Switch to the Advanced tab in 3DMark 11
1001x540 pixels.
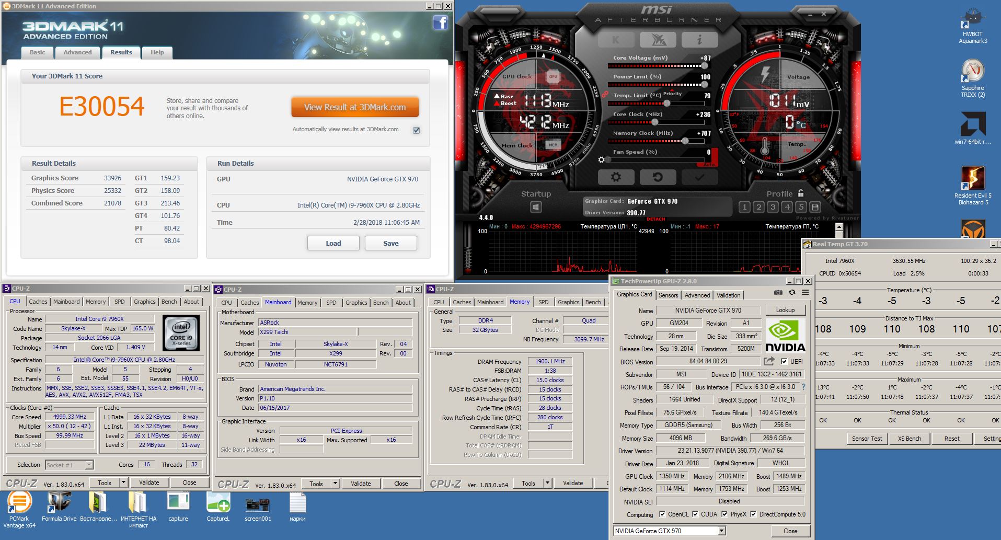[x=77, y=52]
